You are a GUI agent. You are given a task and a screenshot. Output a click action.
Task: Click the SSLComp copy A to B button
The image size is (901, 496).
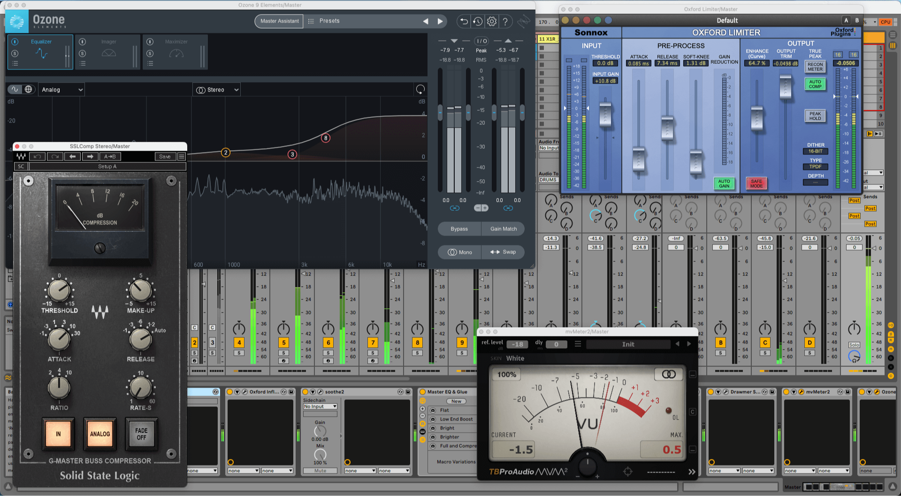pos(110,157)
